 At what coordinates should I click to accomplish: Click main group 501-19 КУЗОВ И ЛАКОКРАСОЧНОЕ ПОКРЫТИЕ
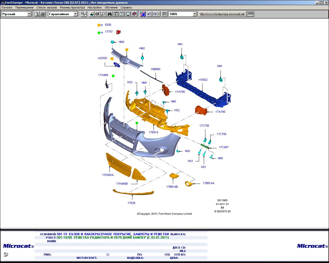(x=113, y=234)
